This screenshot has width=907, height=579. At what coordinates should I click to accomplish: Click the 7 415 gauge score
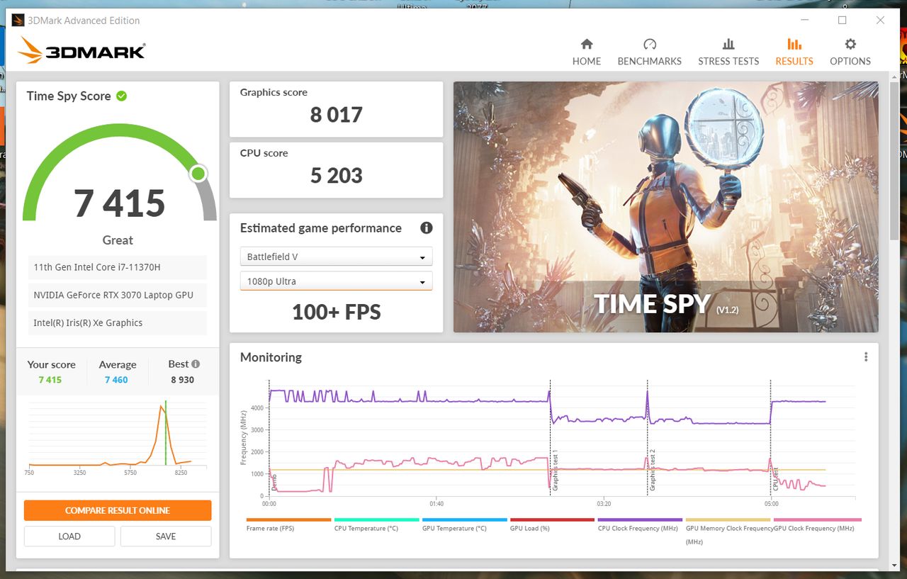[119, 203]
